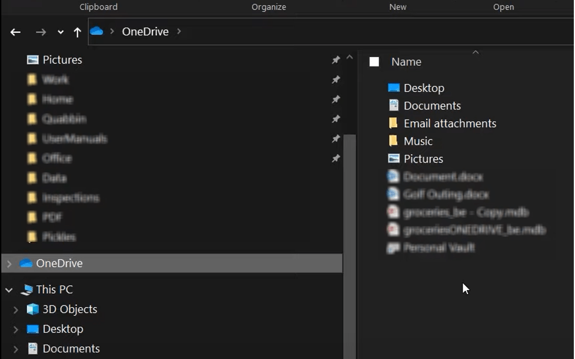Open the recent locations dropdown arrow
This screenshot has width=575, height=359.
click(x=61, y=32)
